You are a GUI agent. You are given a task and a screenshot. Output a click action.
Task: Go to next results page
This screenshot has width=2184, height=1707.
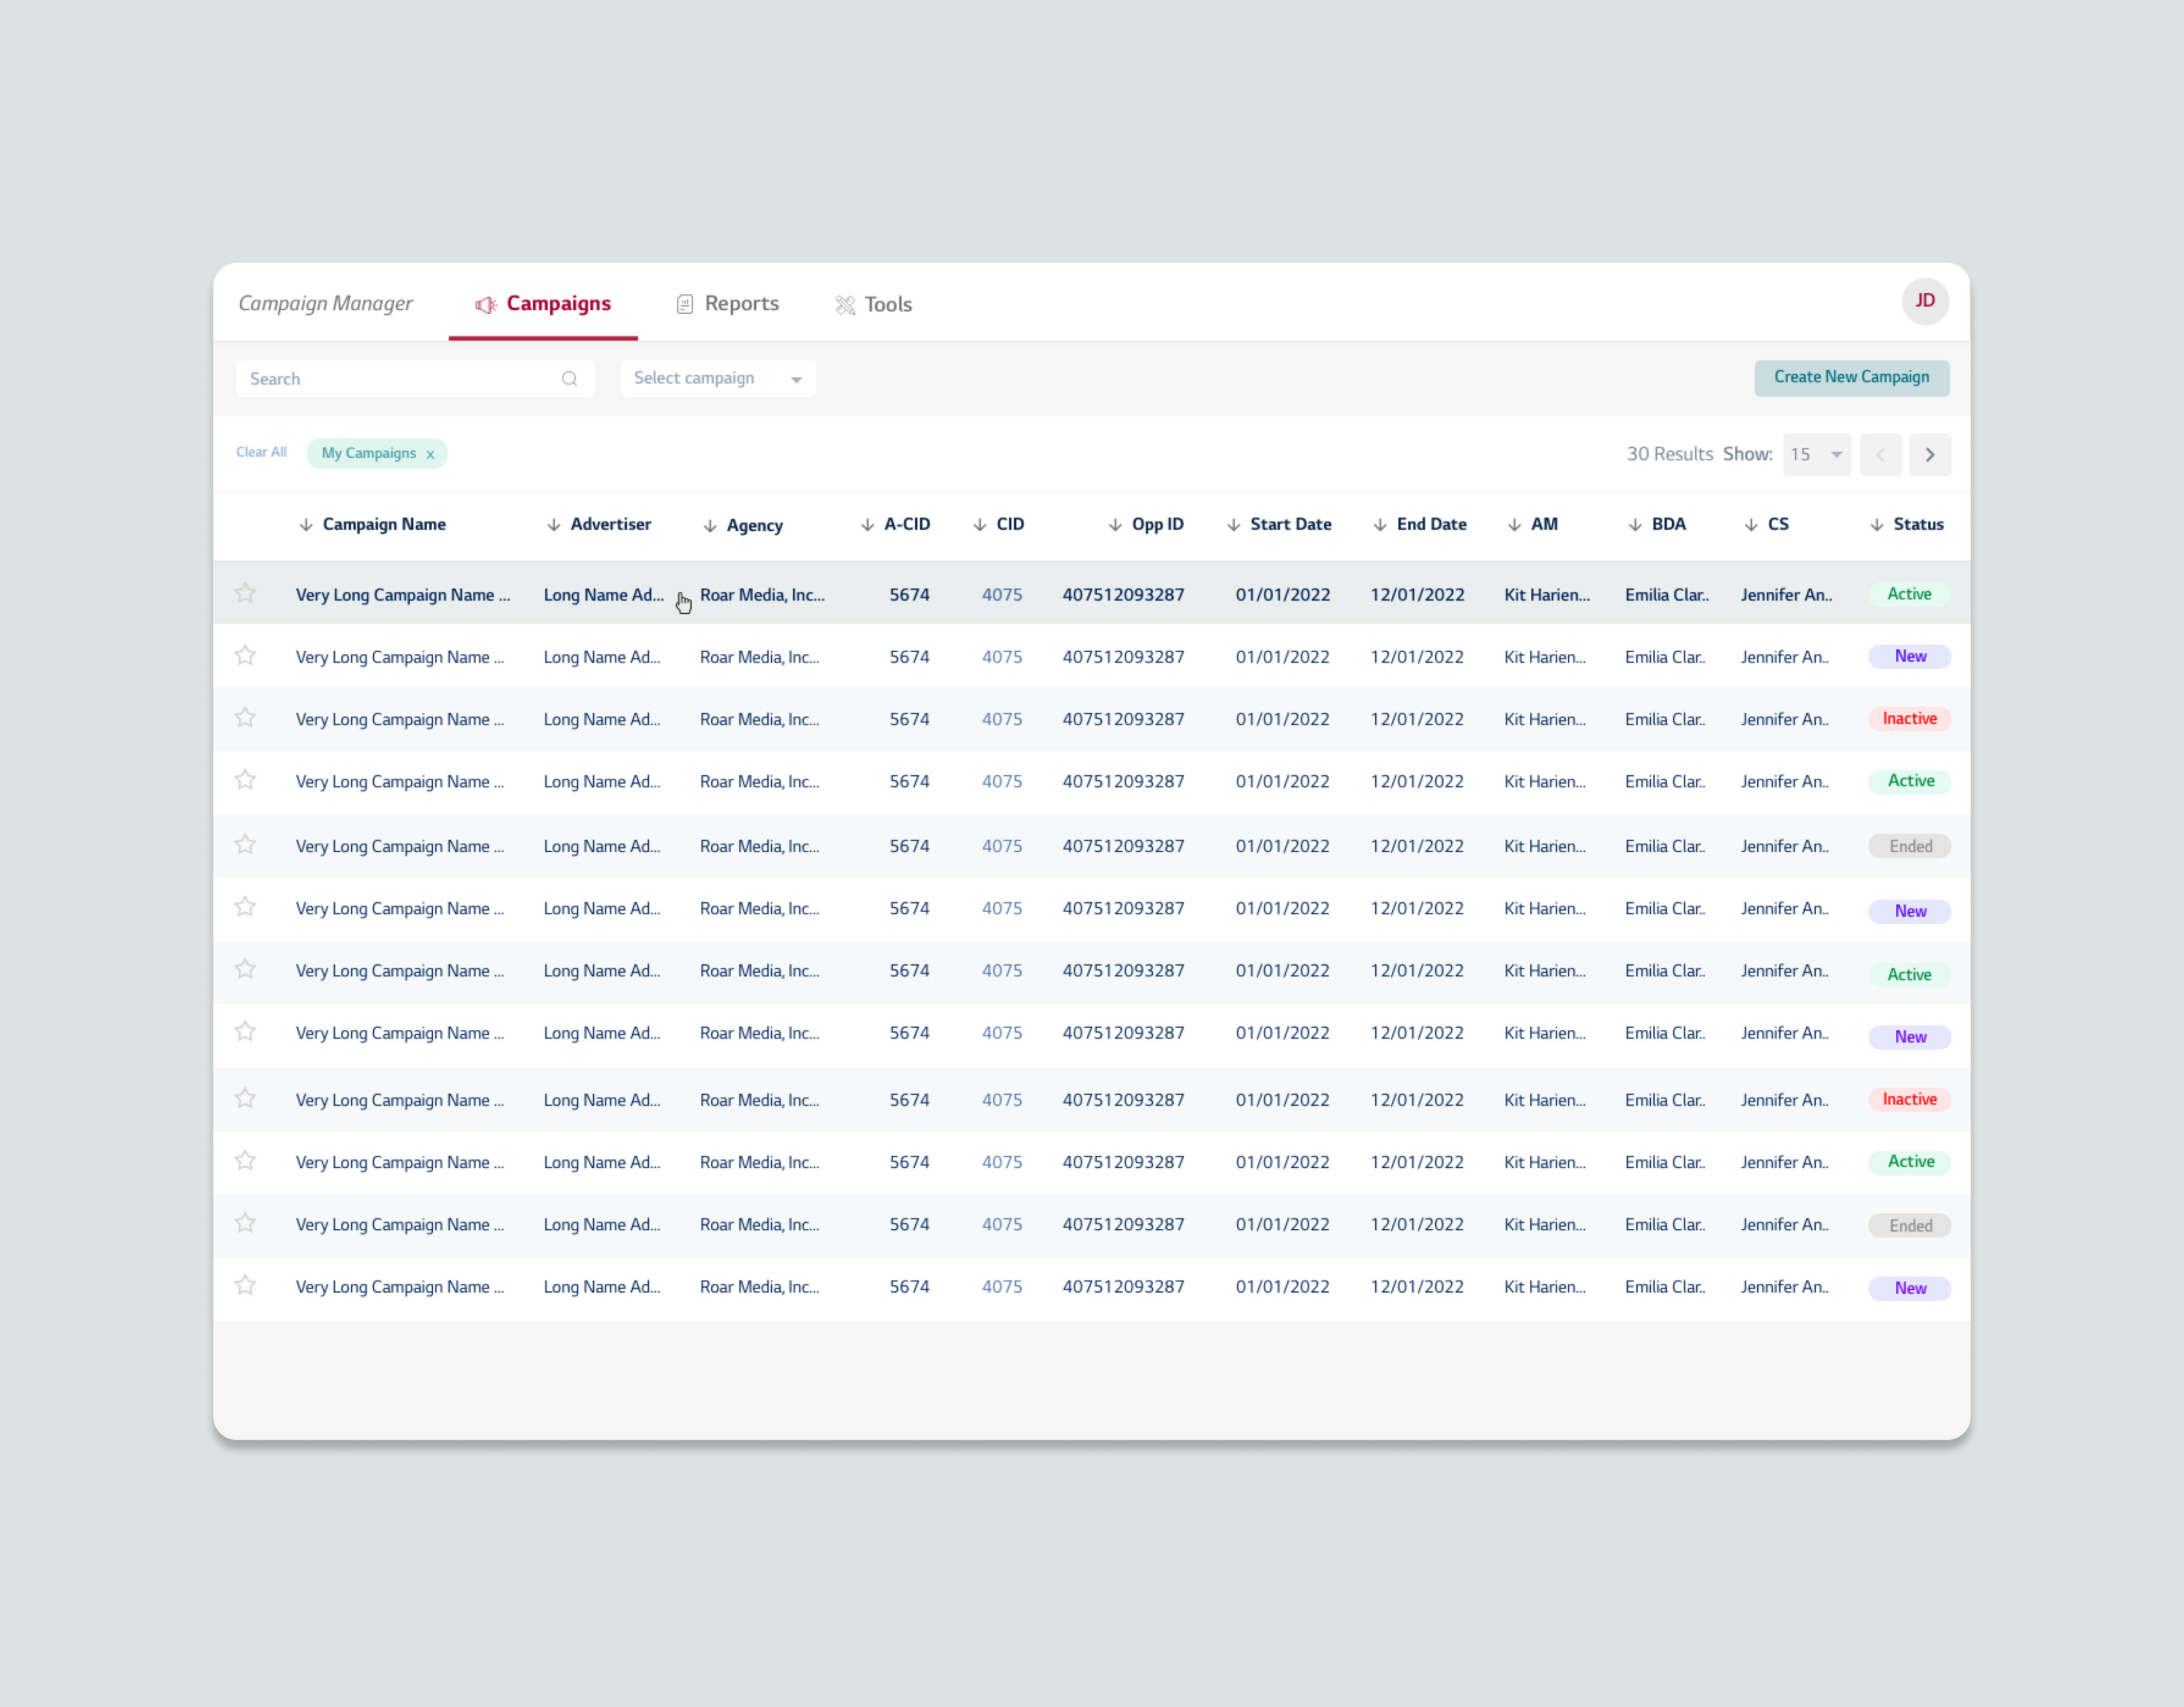coord(1929,455)
